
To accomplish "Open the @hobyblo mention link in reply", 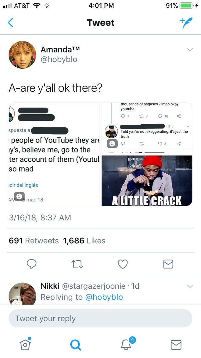I will click(104, 297).
